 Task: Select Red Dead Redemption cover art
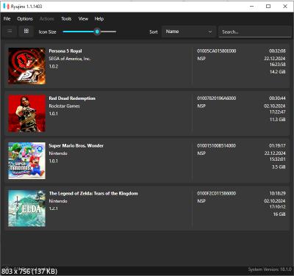pyautogui.click(x=26, y=113)
